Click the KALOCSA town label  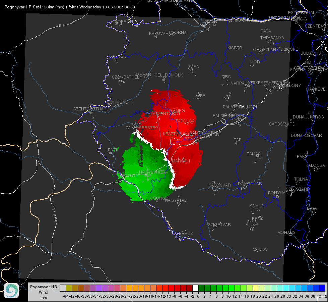[x=315, y=165]
